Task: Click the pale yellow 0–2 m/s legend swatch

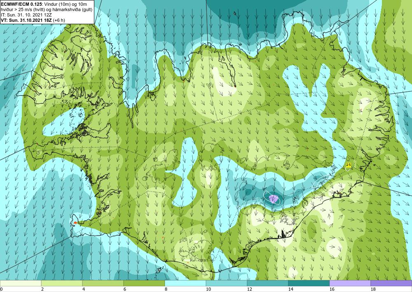Action: pos(21,283)
